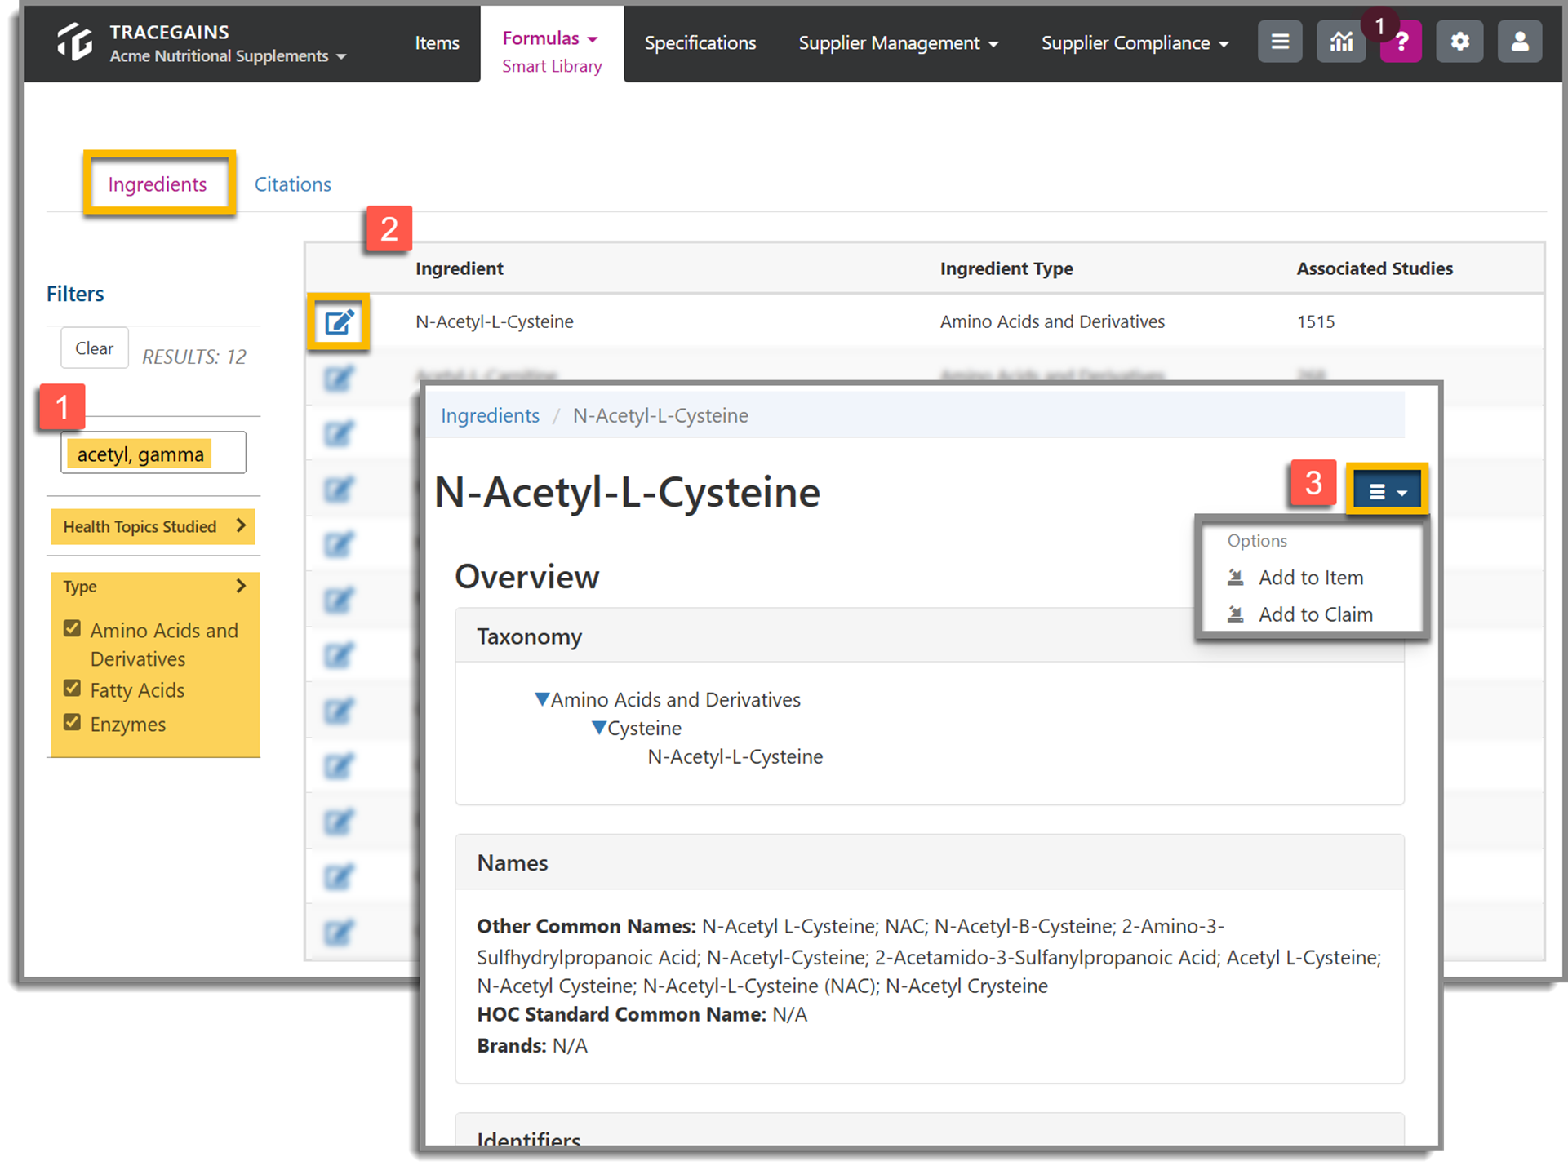The width and height of the screenshot is (1568, 1170).
Task: Click the Add to Claim icon
Action: click(x=1236, y=614)
